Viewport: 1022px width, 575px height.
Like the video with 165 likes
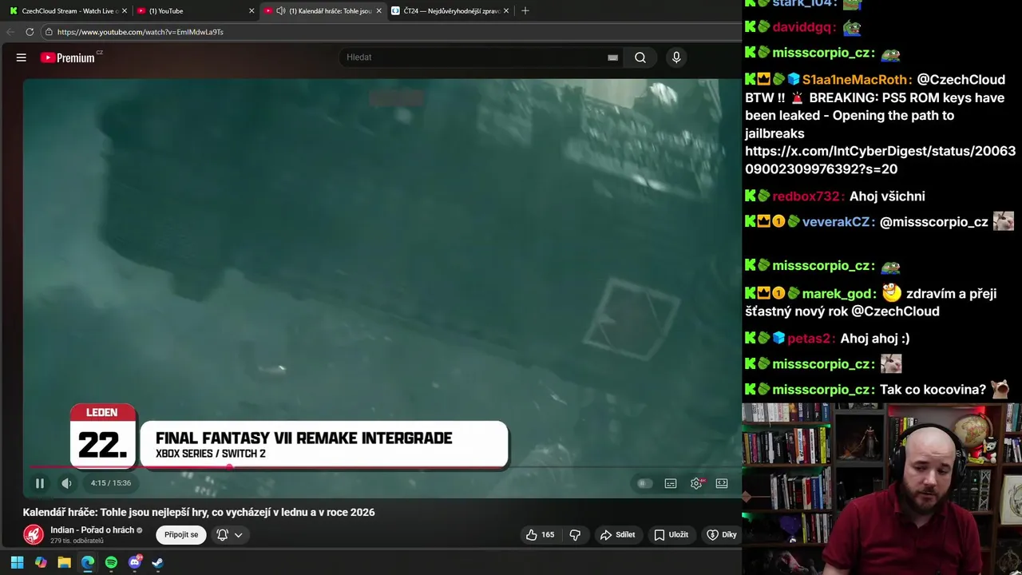click(540, 535)
